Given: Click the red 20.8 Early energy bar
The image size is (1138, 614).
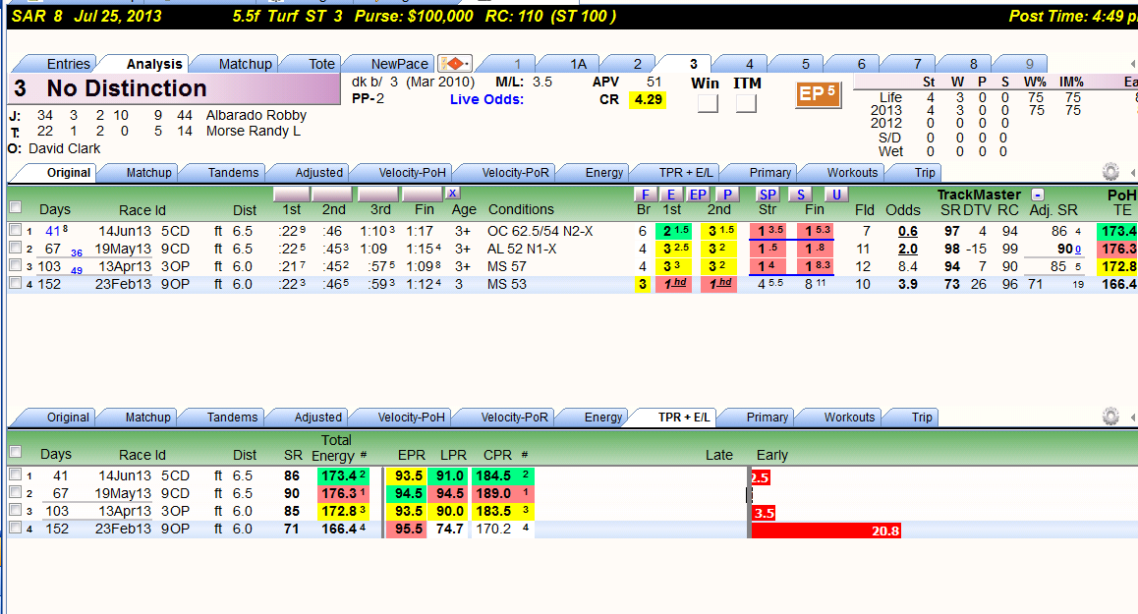Looking at the screenshot, I should click(x=825, y=530).
